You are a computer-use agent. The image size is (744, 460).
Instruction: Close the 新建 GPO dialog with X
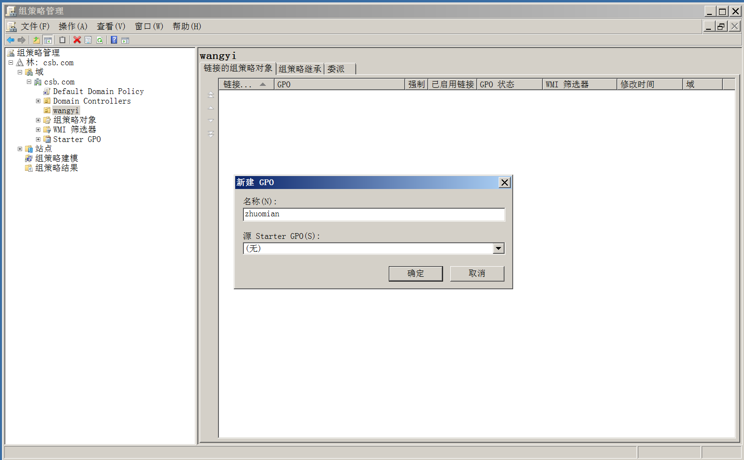(x=504, y=182)
